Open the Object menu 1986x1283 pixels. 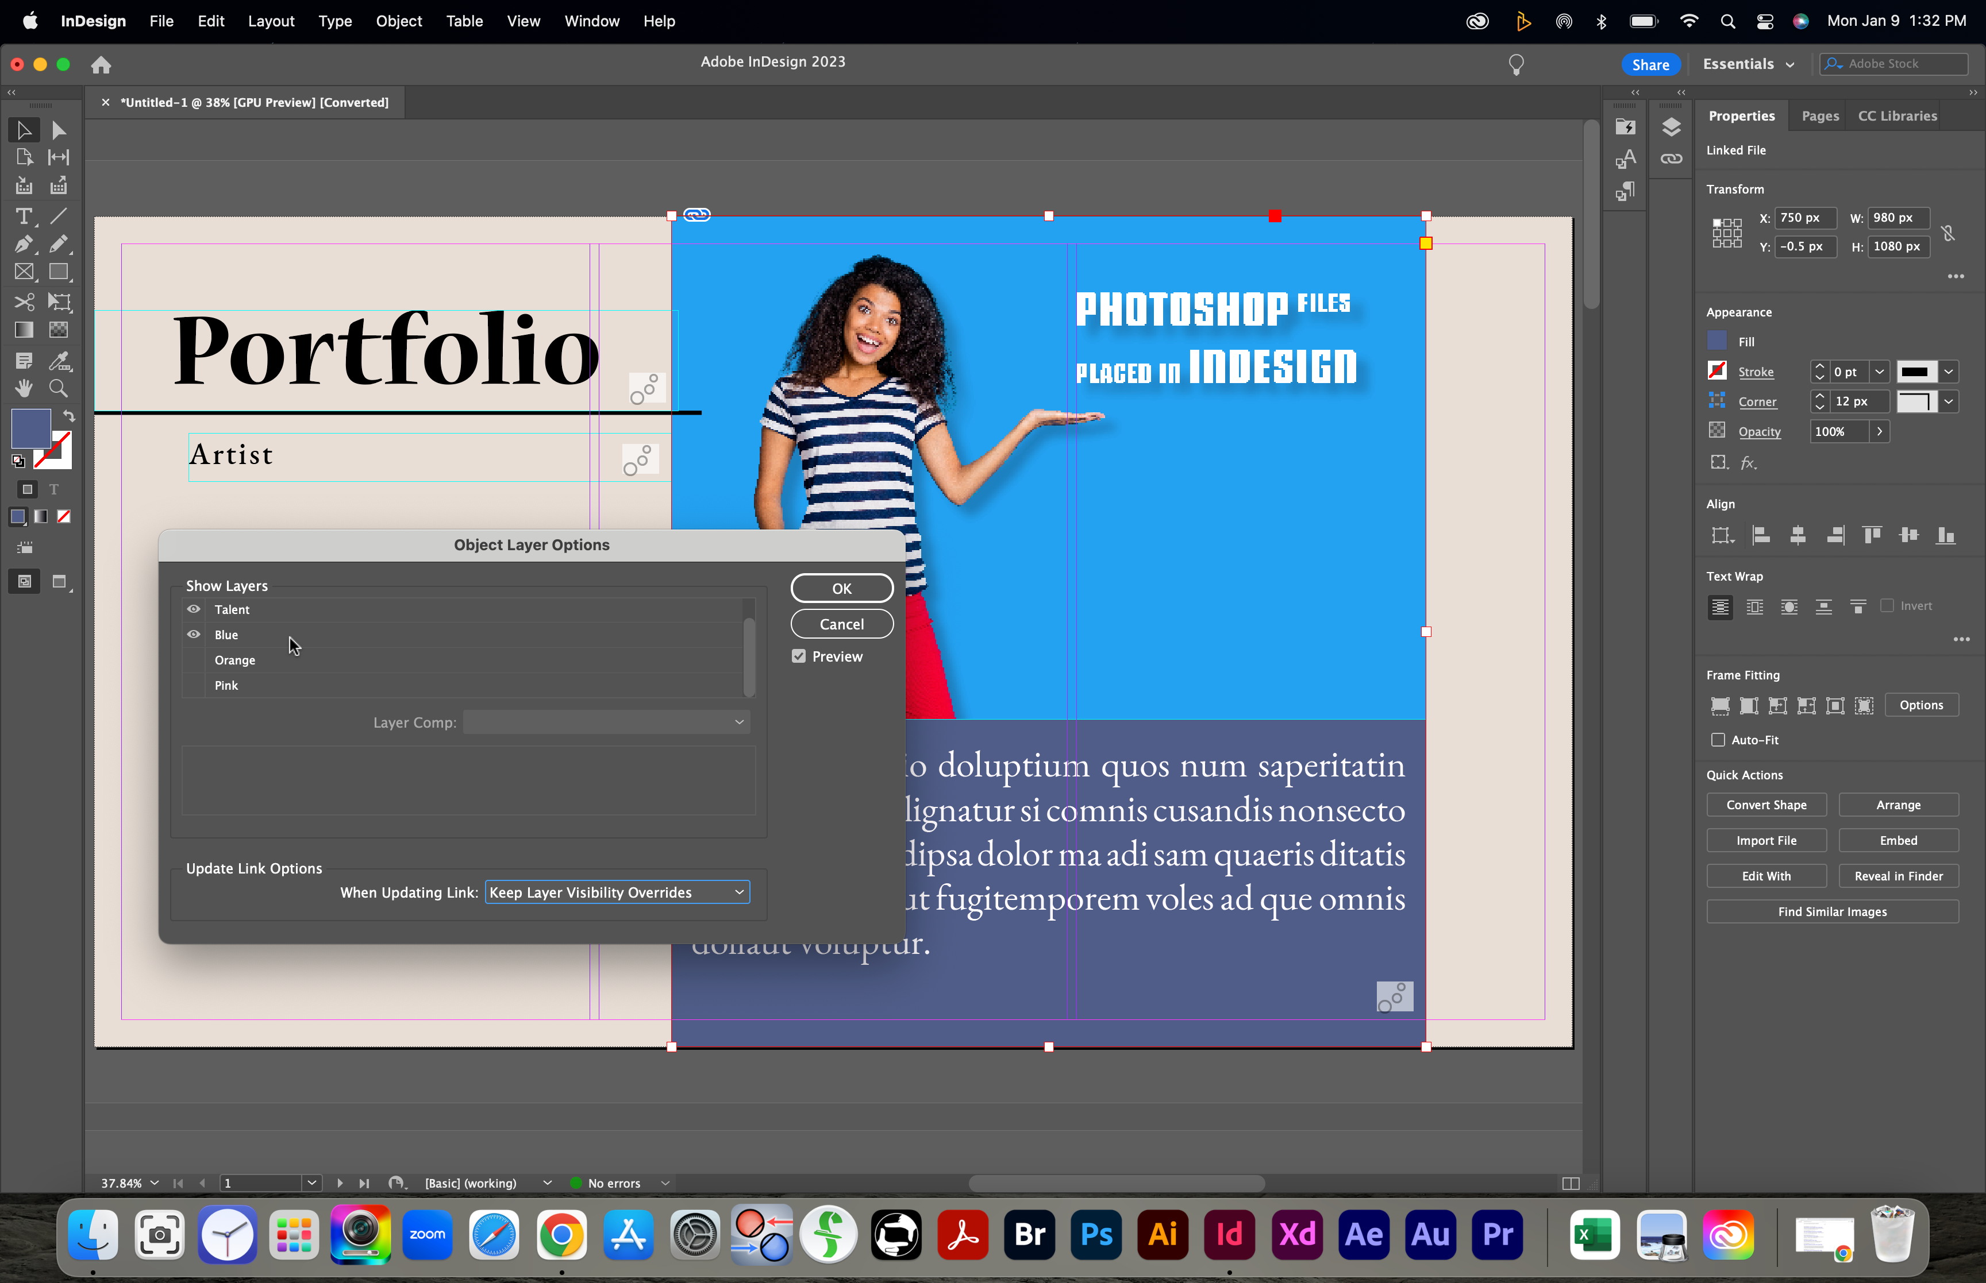click(398, 21)
